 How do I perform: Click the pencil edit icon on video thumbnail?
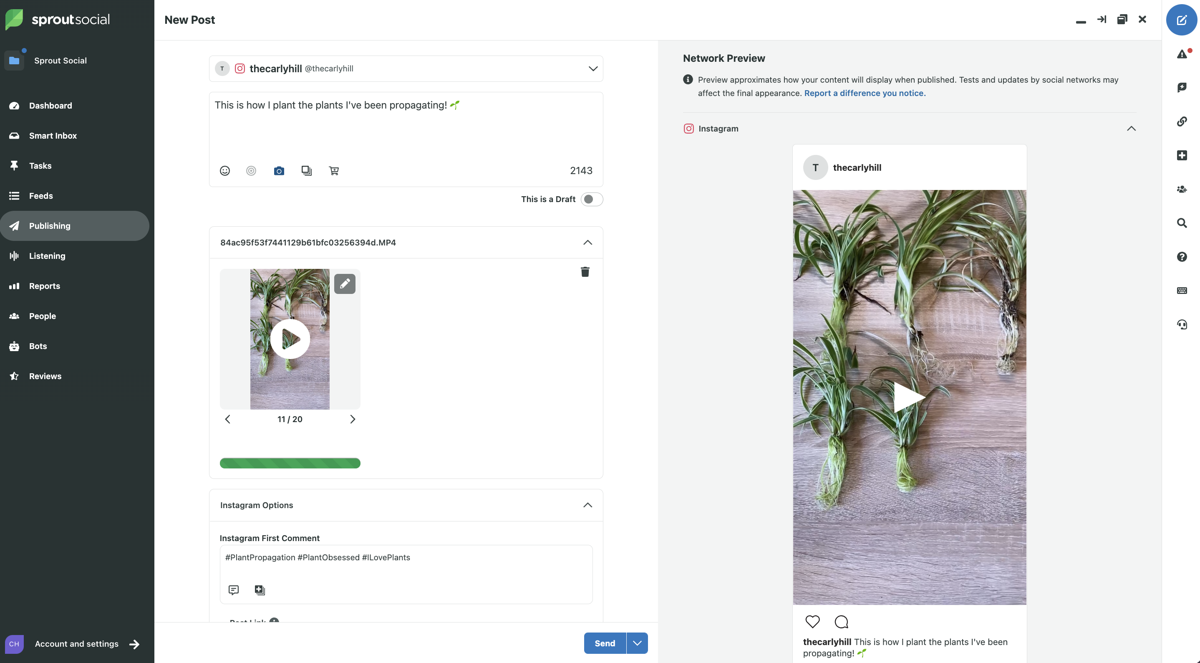[x=345, y=283]
